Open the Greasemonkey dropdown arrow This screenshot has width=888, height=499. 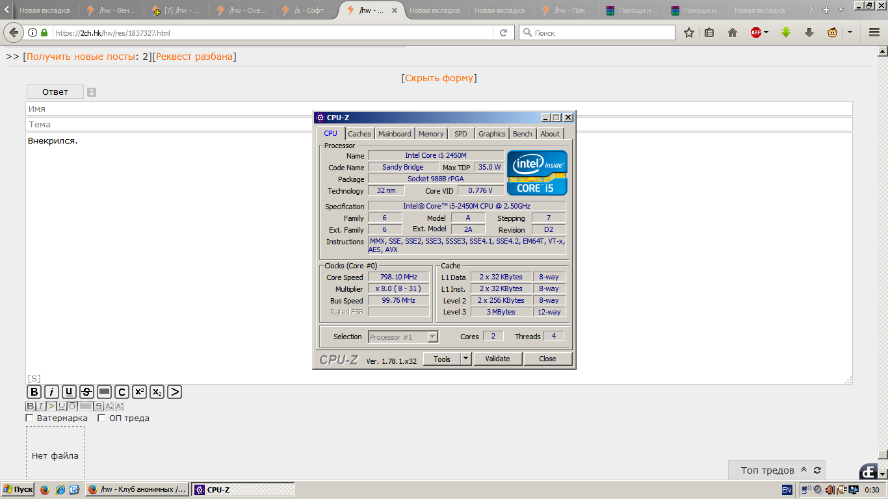849,32
